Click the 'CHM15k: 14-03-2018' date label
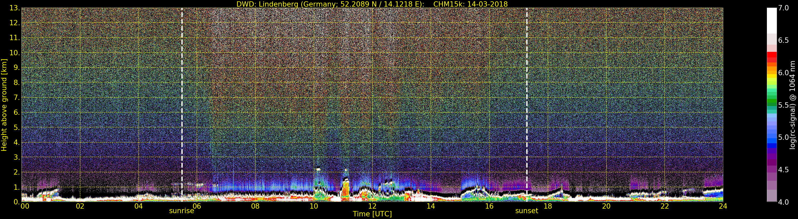Image resolution: width=798 pixels, height=219 pixels. 470,4
